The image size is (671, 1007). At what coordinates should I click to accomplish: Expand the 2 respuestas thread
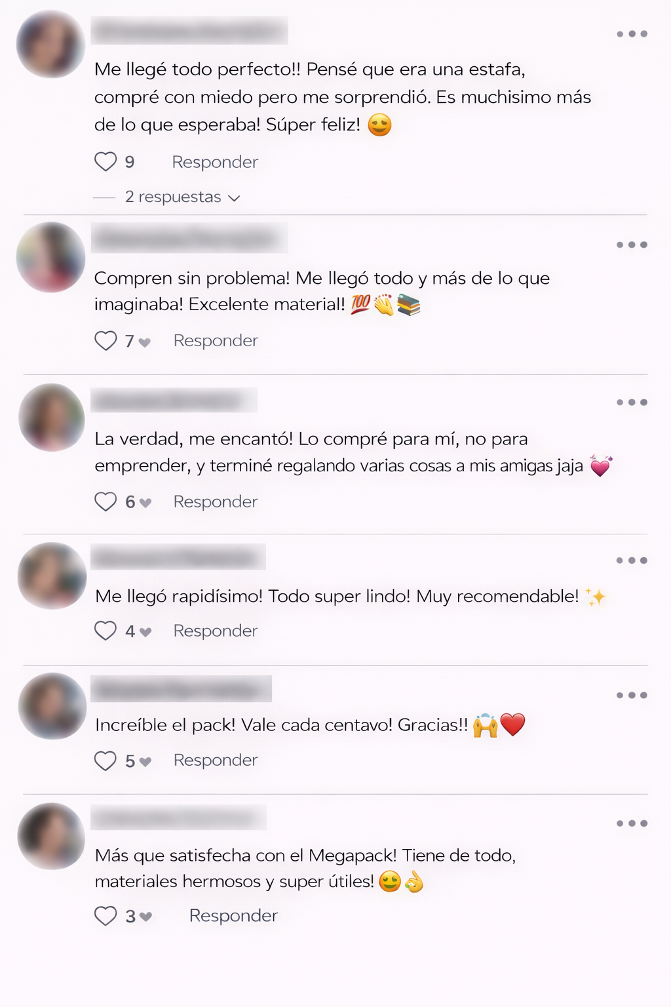point(182,197)
